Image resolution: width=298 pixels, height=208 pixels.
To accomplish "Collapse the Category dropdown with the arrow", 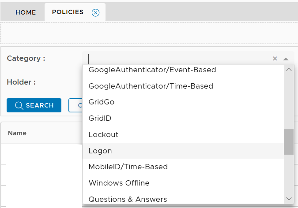I will [x=286, y=59].
